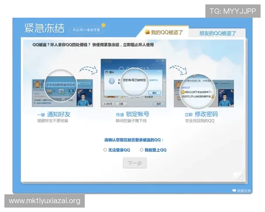Click the 锁定帐号 dialog screenshot thumbnail
Screen dimensions: 265x212
[133, 83]
